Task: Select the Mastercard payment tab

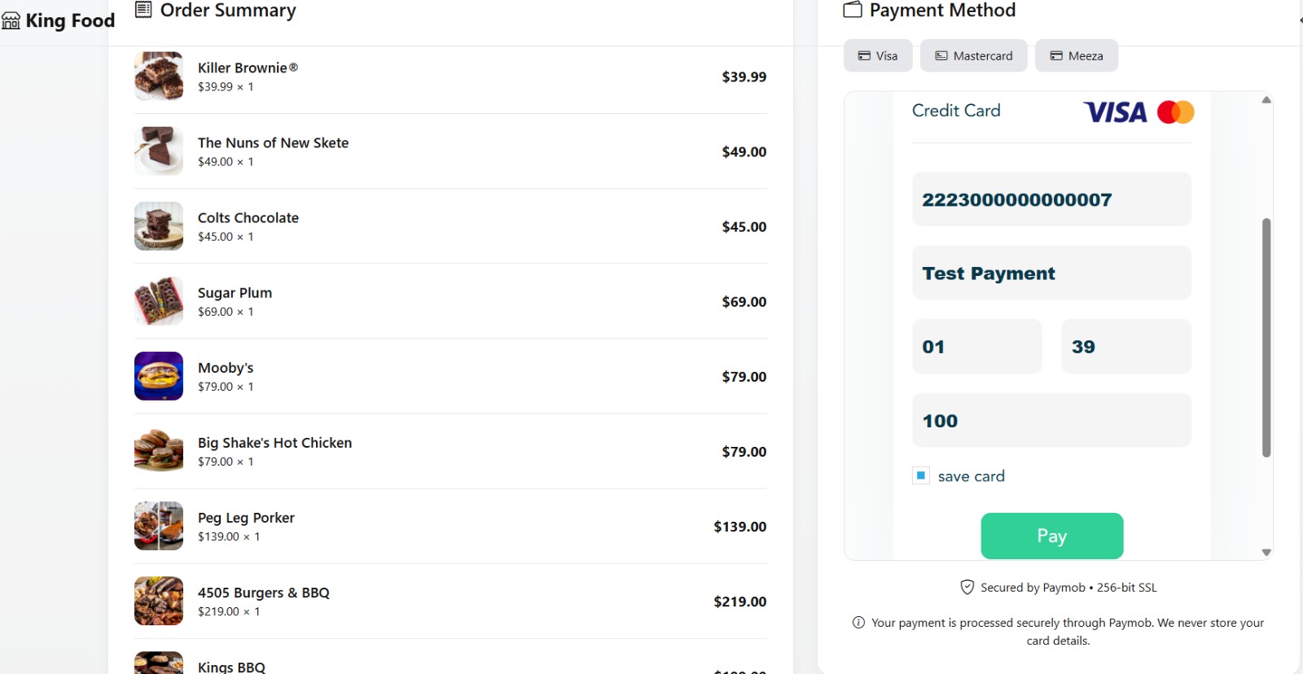Action: (974, 55)
